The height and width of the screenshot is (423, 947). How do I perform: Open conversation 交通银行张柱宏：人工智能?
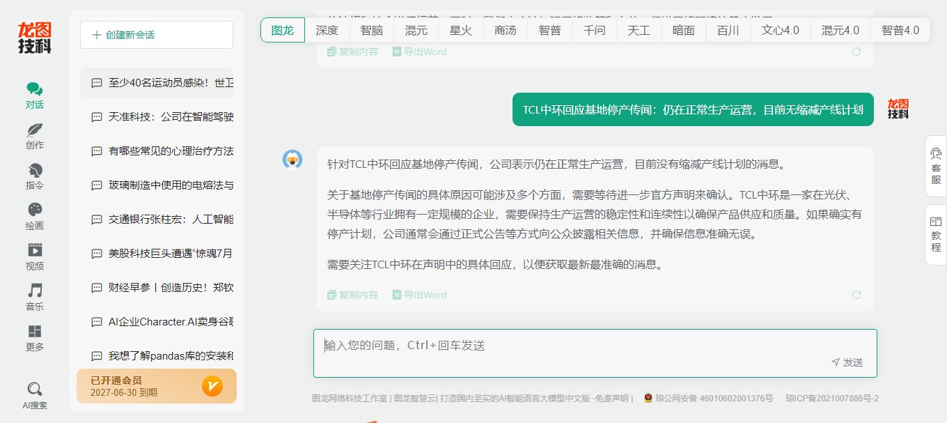[157, 220]
